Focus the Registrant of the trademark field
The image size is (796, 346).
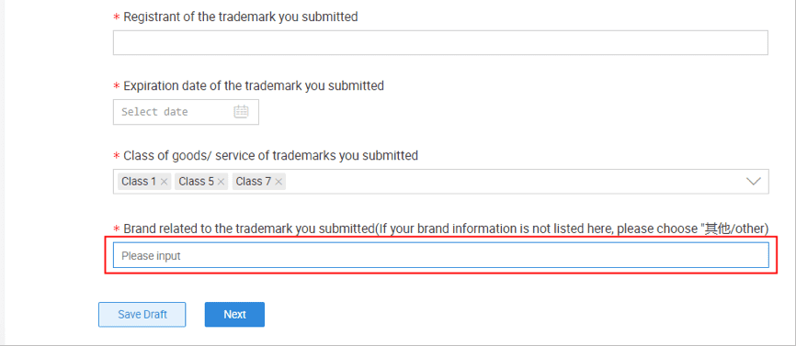coord(440,42)
